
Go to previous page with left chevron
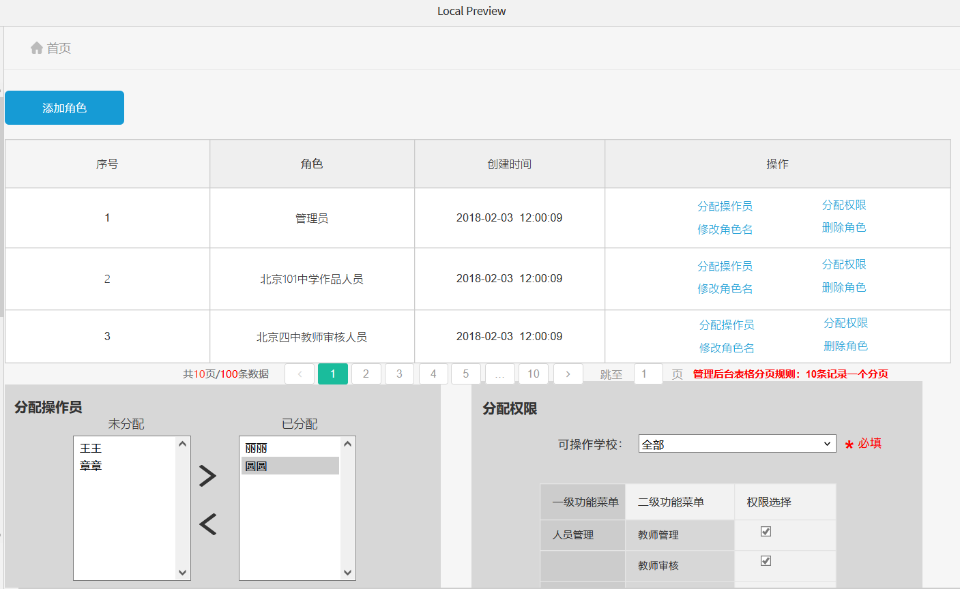pos(300,374)
